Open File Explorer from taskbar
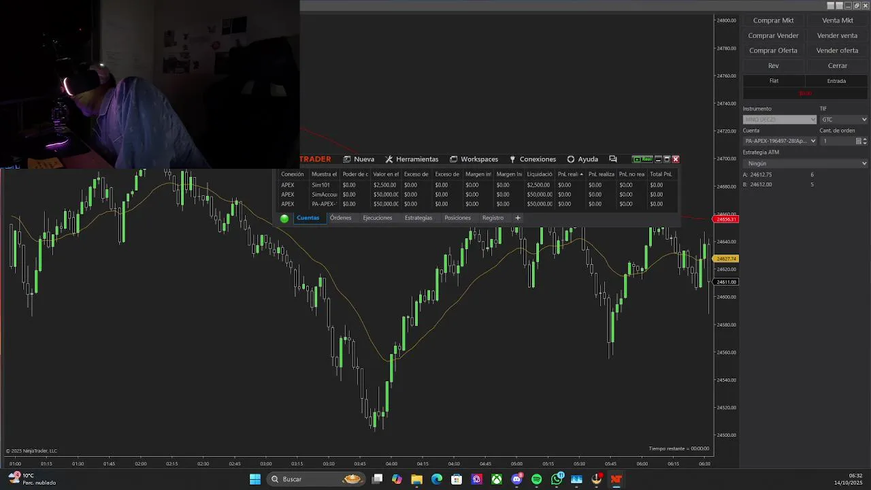Viewport: 871px width, 490px height. (416, 479)
